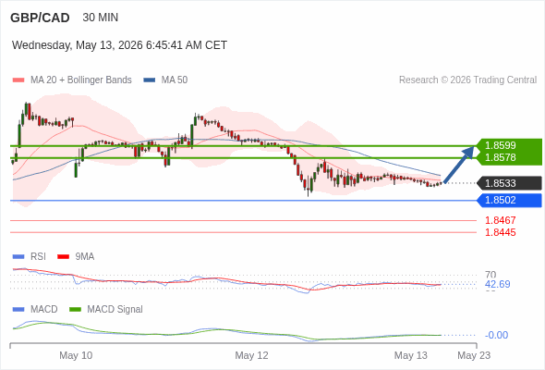Click the 9MA legend label
The width and height of the screenshot is (545, 370).
tap(85, 257)
